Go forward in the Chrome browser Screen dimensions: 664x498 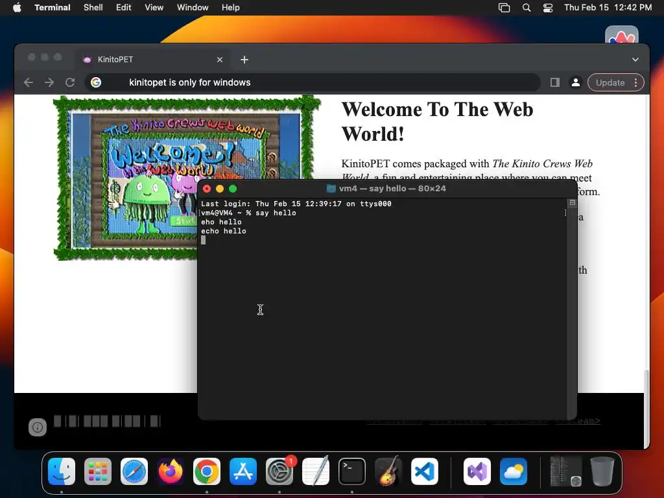pos(49,82)
